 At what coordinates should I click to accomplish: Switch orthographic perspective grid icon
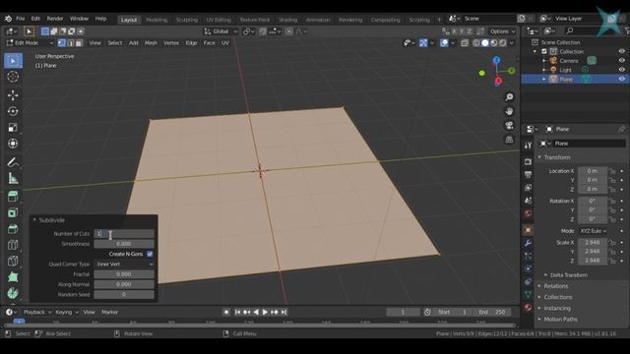tap(509, 140)
